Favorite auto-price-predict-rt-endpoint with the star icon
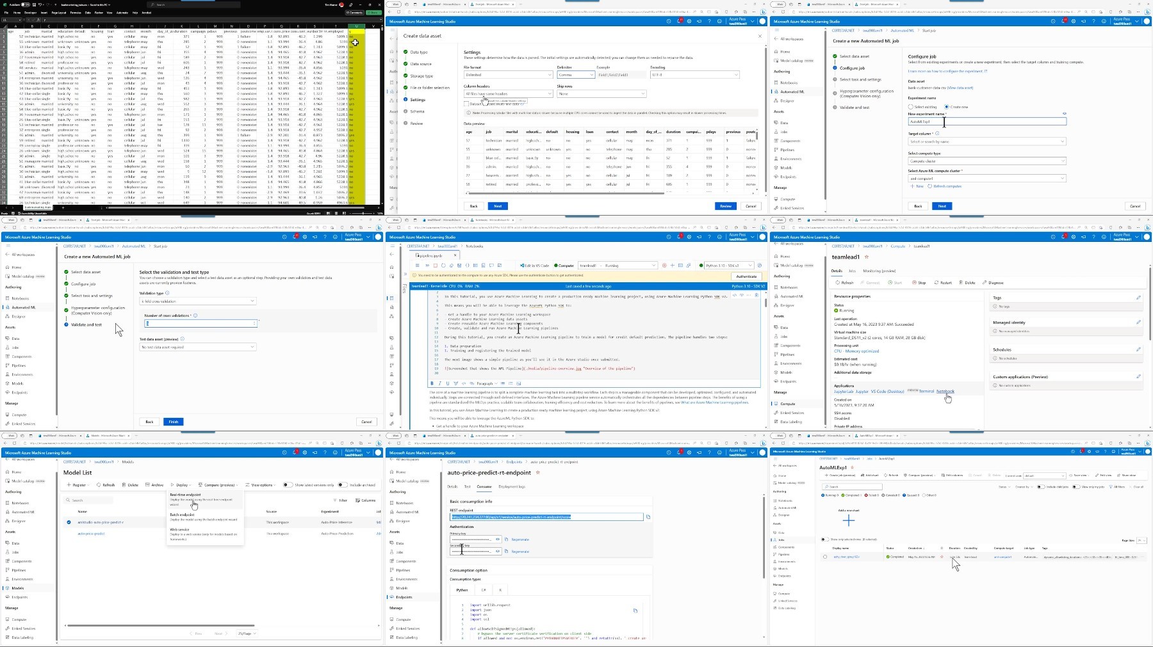The height and width of the screenshot is (647, 1153). (x=537, y=473)
